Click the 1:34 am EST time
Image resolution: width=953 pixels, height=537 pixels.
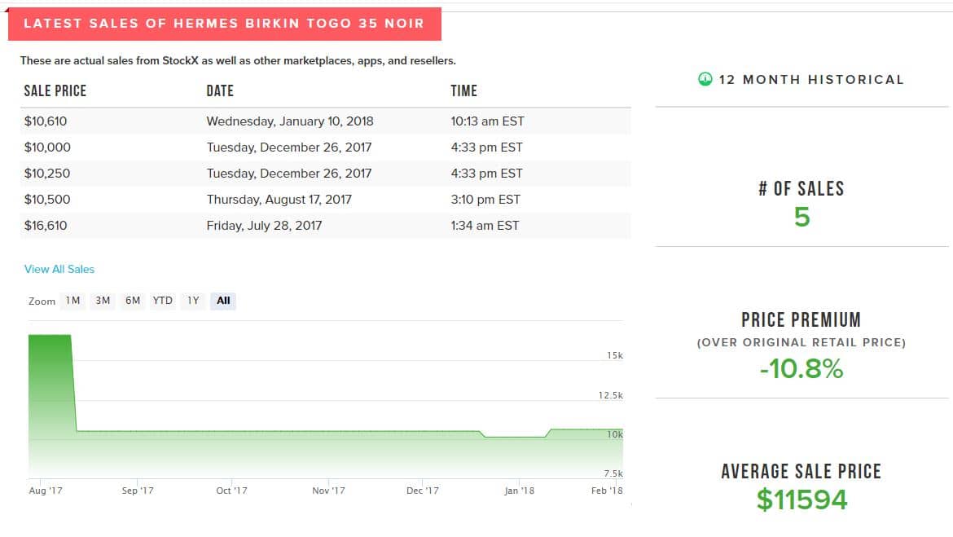click(x=485, y=226)
